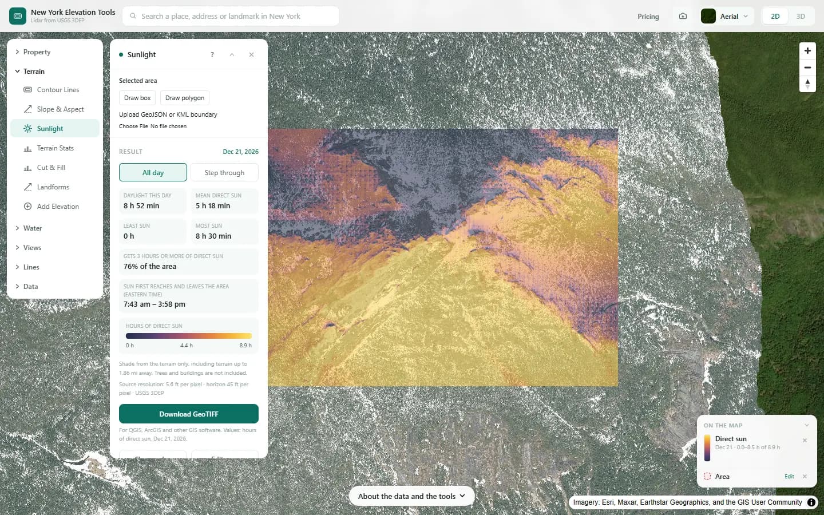Reset map bearing to north
The width and height of the screenshot is (824, 515).
click(807, 84)
